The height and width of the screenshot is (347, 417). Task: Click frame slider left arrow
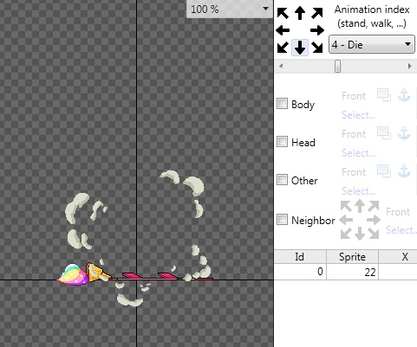tap(281, 67)
